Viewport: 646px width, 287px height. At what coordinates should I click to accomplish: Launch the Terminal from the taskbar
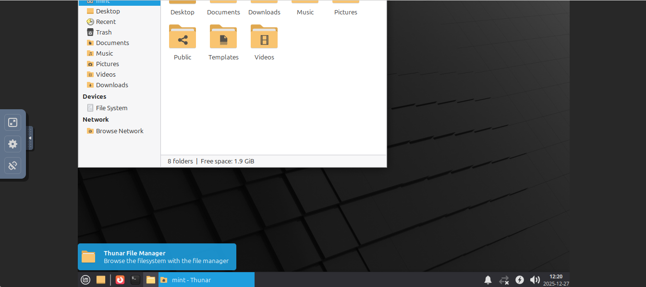click(x=135, y=280)
